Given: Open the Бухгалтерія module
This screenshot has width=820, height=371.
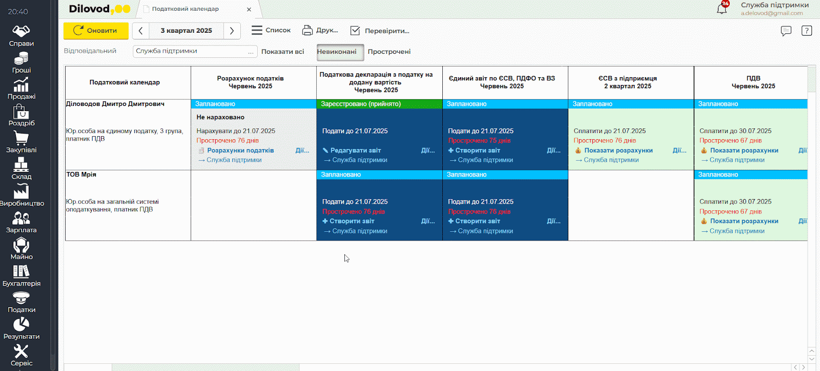Looking at the screenshot, I should click(21, 275).
